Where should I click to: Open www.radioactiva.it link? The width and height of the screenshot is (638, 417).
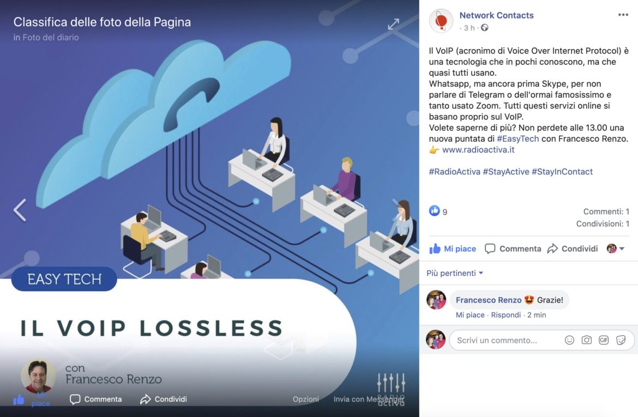pyautogui.click(x=478, y=150)
